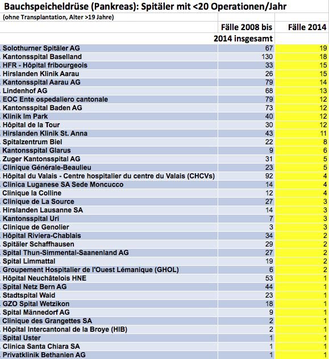329x359 pixels.
Task: Click the Kantonsspital Uri row label
Action: (x=109, y=219)
